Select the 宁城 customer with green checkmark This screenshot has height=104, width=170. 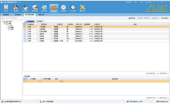click(x=12, y=27)
